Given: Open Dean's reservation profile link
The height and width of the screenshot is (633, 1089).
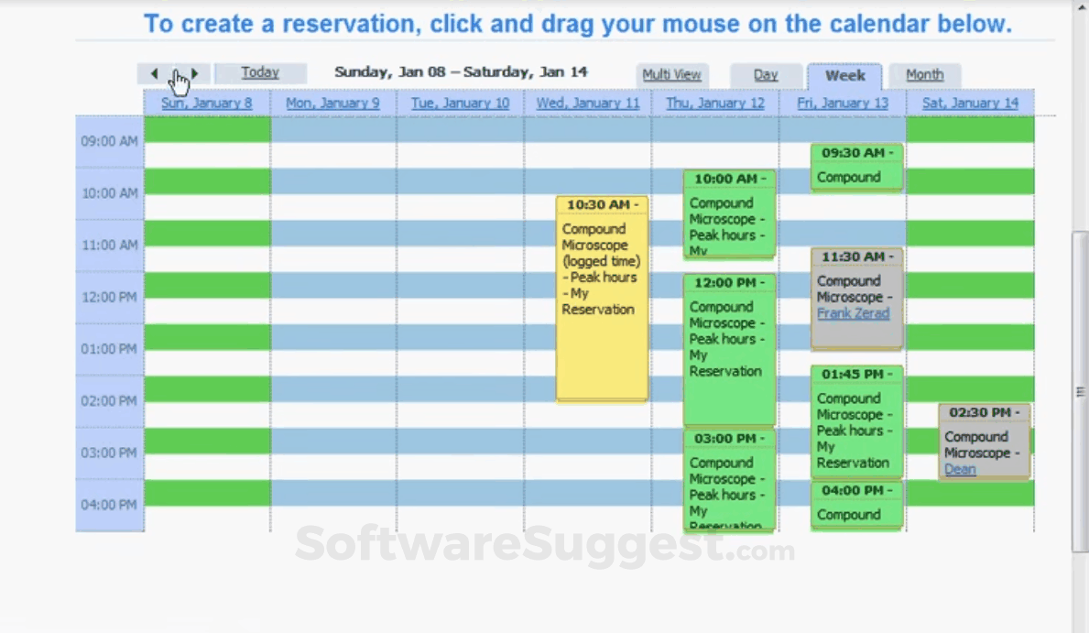Looking at the screenshot, I should pos(960,469).
